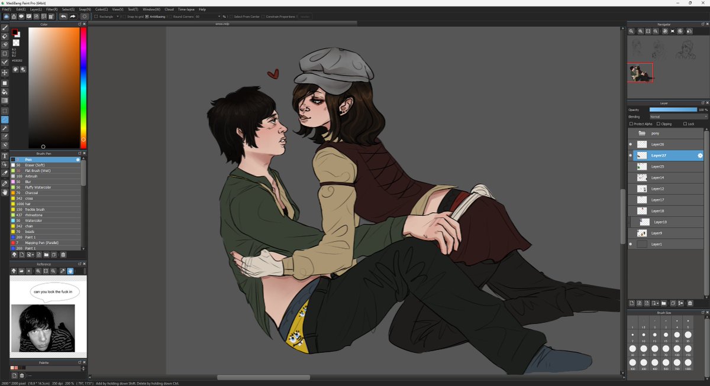Click the hue rainbow slider in Color panel

[x=83, y=87]
